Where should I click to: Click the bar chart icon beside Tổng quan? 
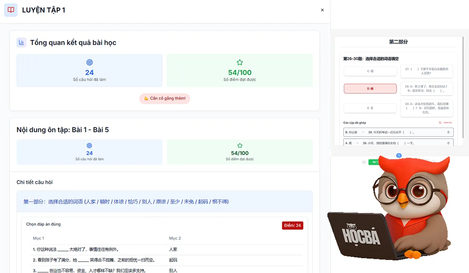point(22,43)
